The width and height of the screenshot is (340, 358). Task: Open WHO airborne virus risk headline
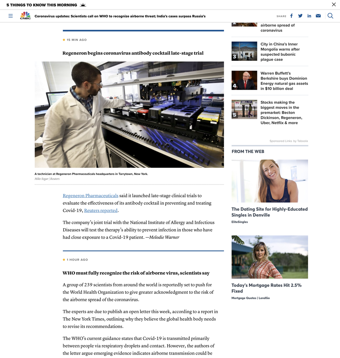tap(136, 273)
